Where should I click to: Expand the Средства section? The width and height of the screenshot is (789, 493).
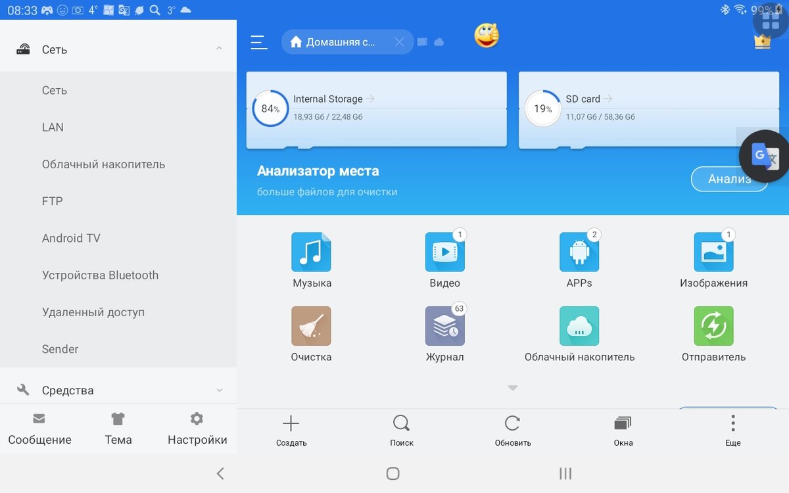[x=118, y=390]
